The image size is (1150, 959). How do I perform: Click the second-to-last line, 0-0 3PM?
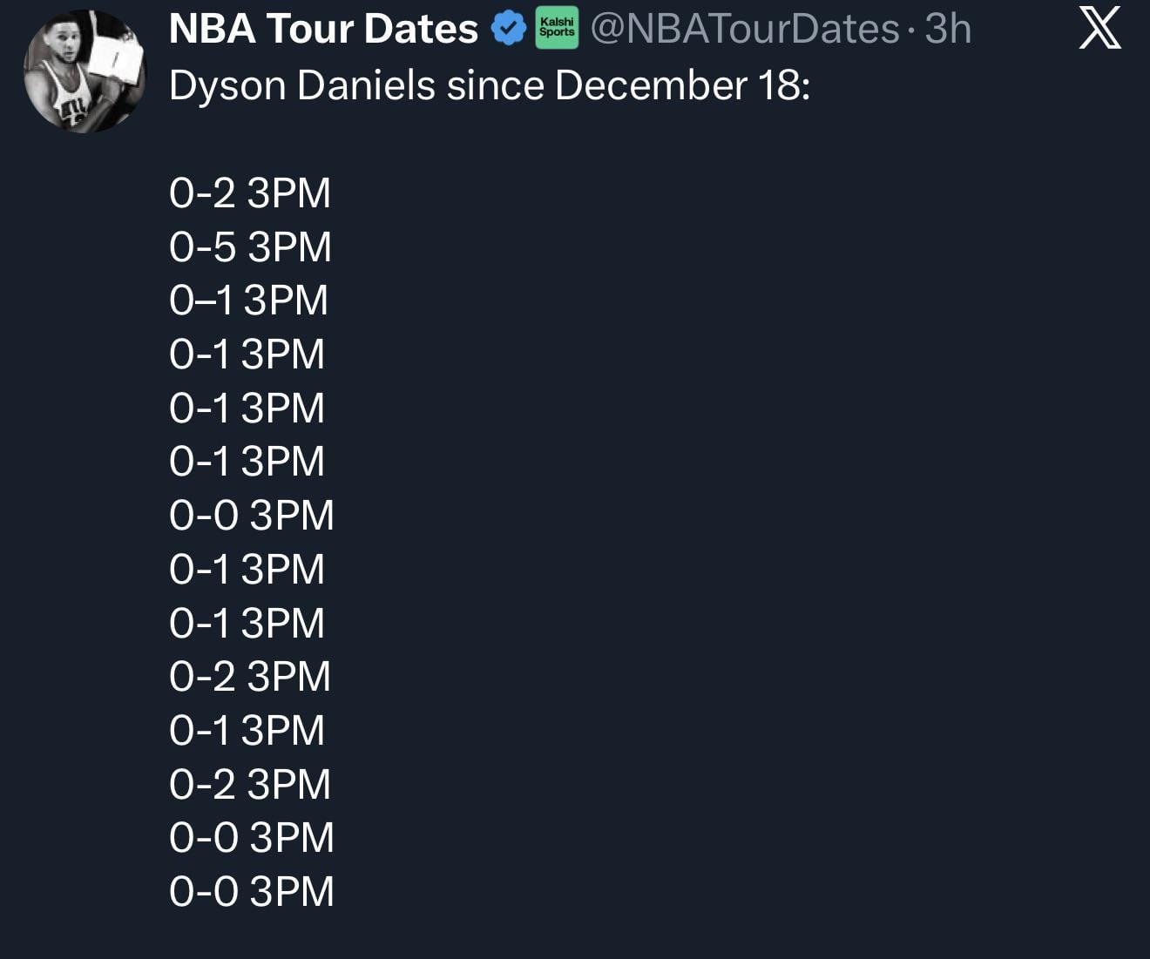pyautogui.click(x=252, y=838)
